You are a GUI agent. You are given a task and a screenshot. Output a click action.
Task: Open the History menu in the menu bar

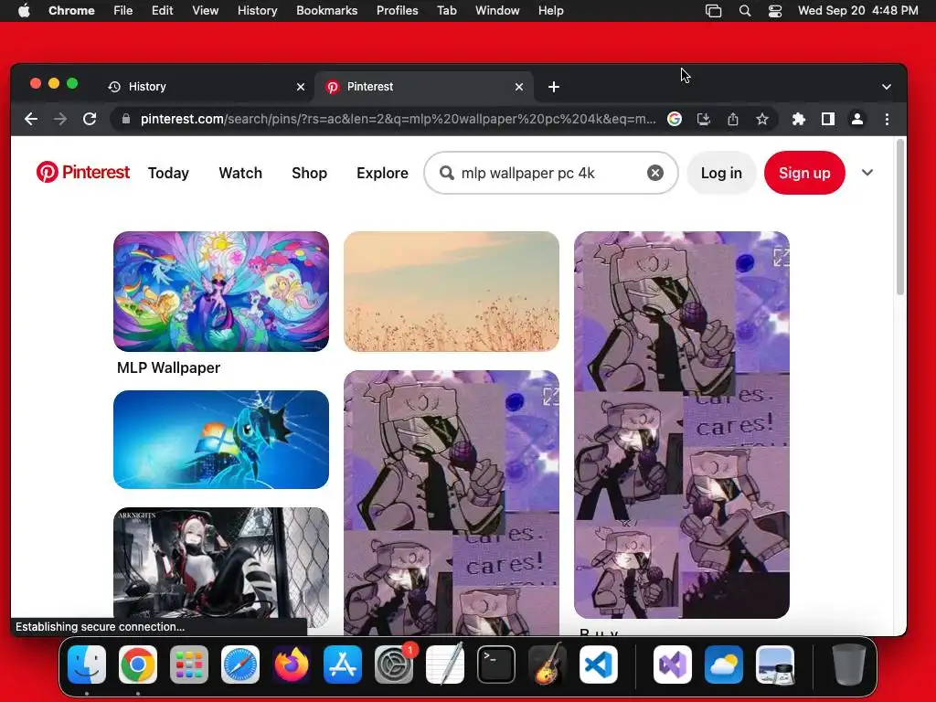257,11
